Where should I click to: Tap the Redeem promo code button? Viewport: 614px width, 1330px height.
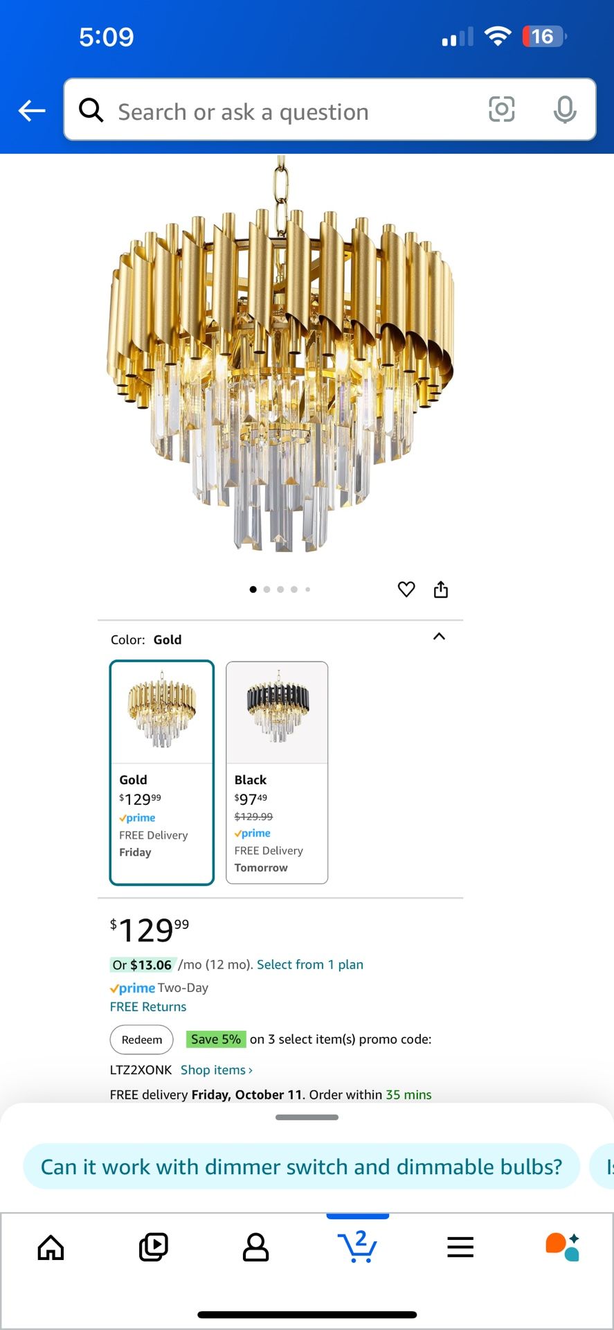tap(141, 1039)
